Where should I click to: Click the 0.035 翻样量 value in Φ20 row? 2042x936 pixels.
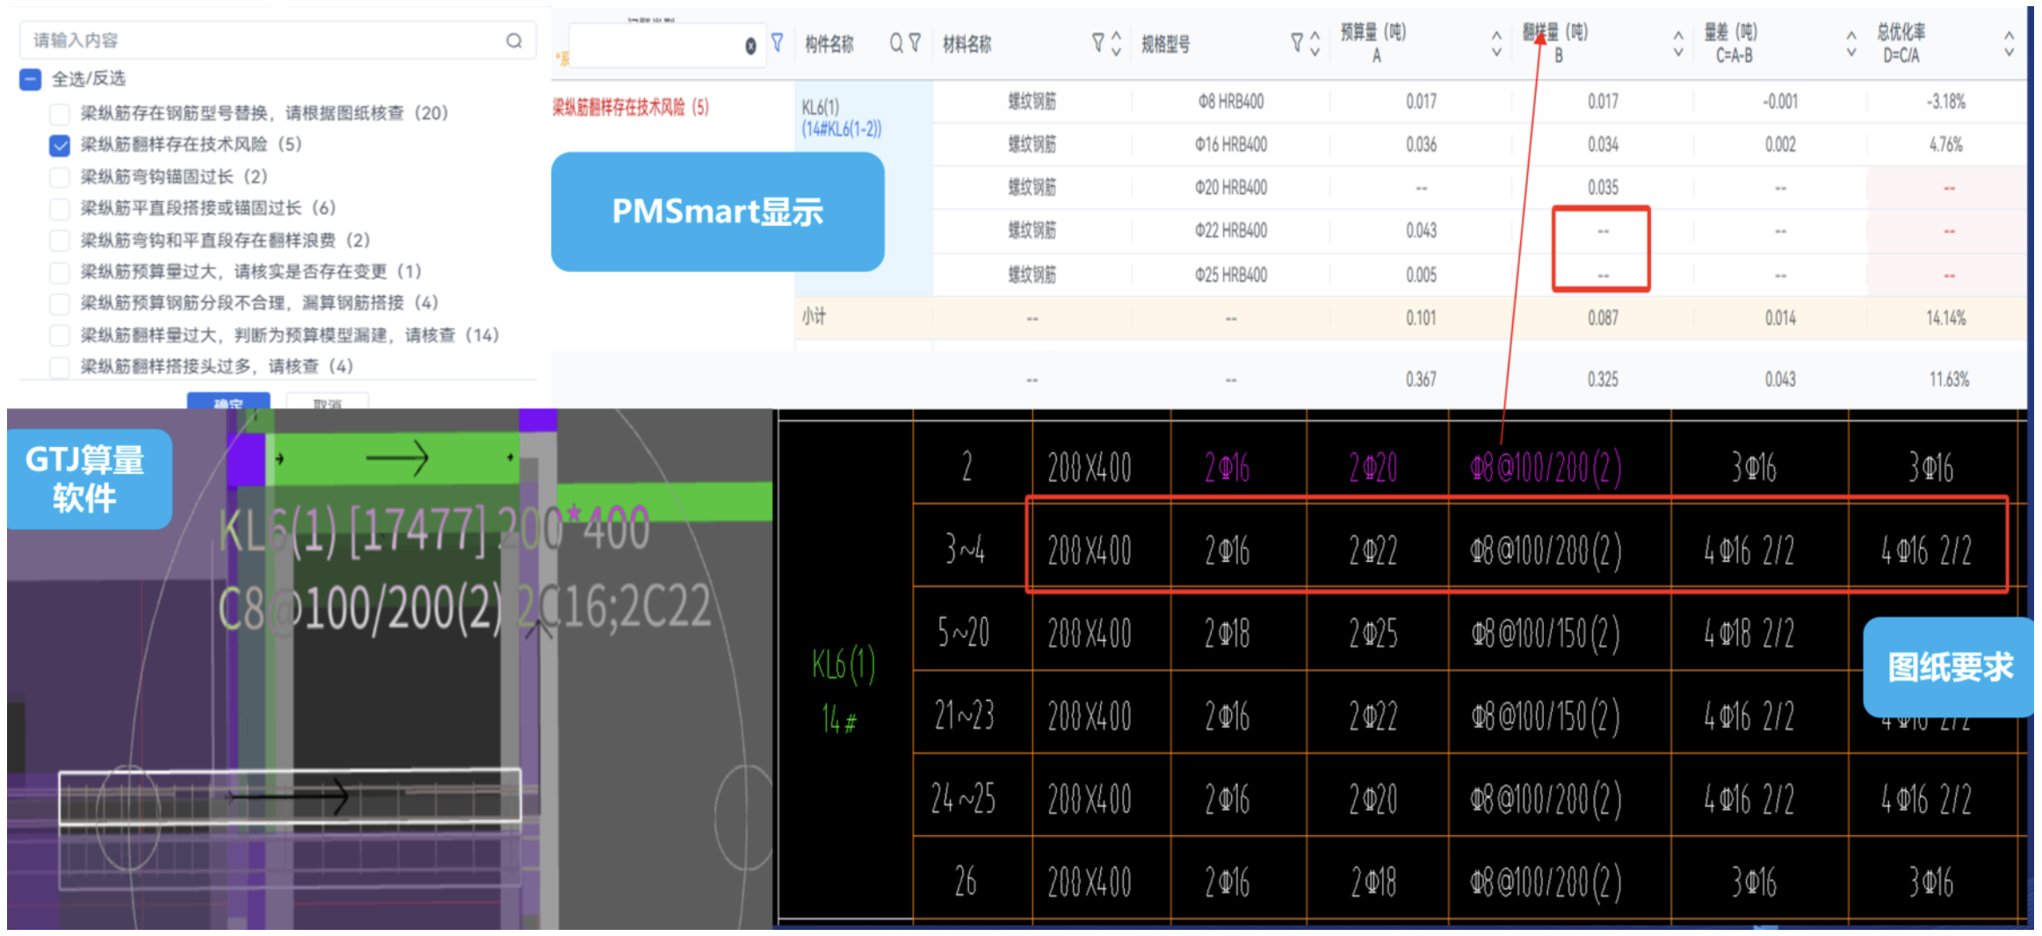tap(1603, 188)
